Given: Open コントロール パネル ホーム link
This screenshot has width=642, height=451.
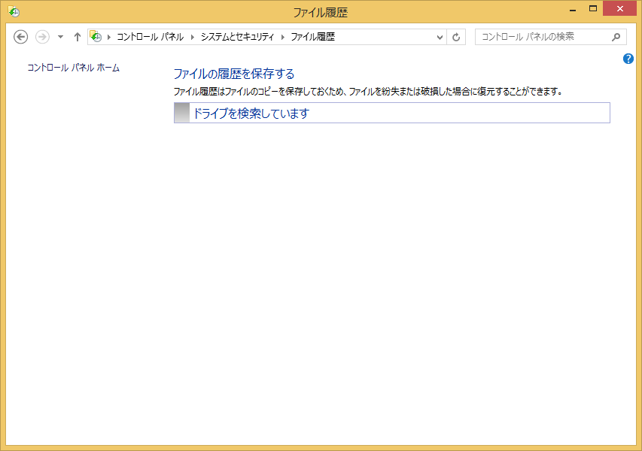Looking at the screenshot, I should pyautogui.click(x=73, y=68).
